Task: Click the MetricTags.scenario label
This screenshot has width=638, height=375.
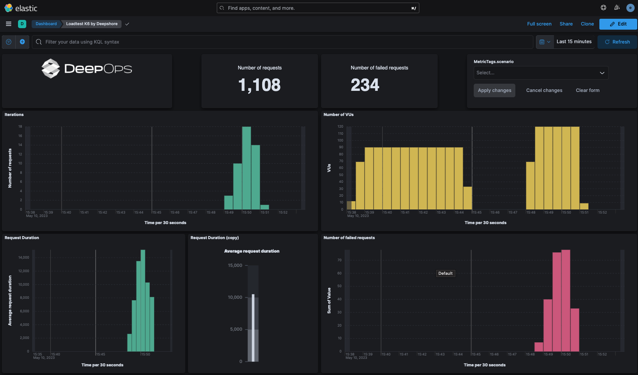Action: click(494, 62)
